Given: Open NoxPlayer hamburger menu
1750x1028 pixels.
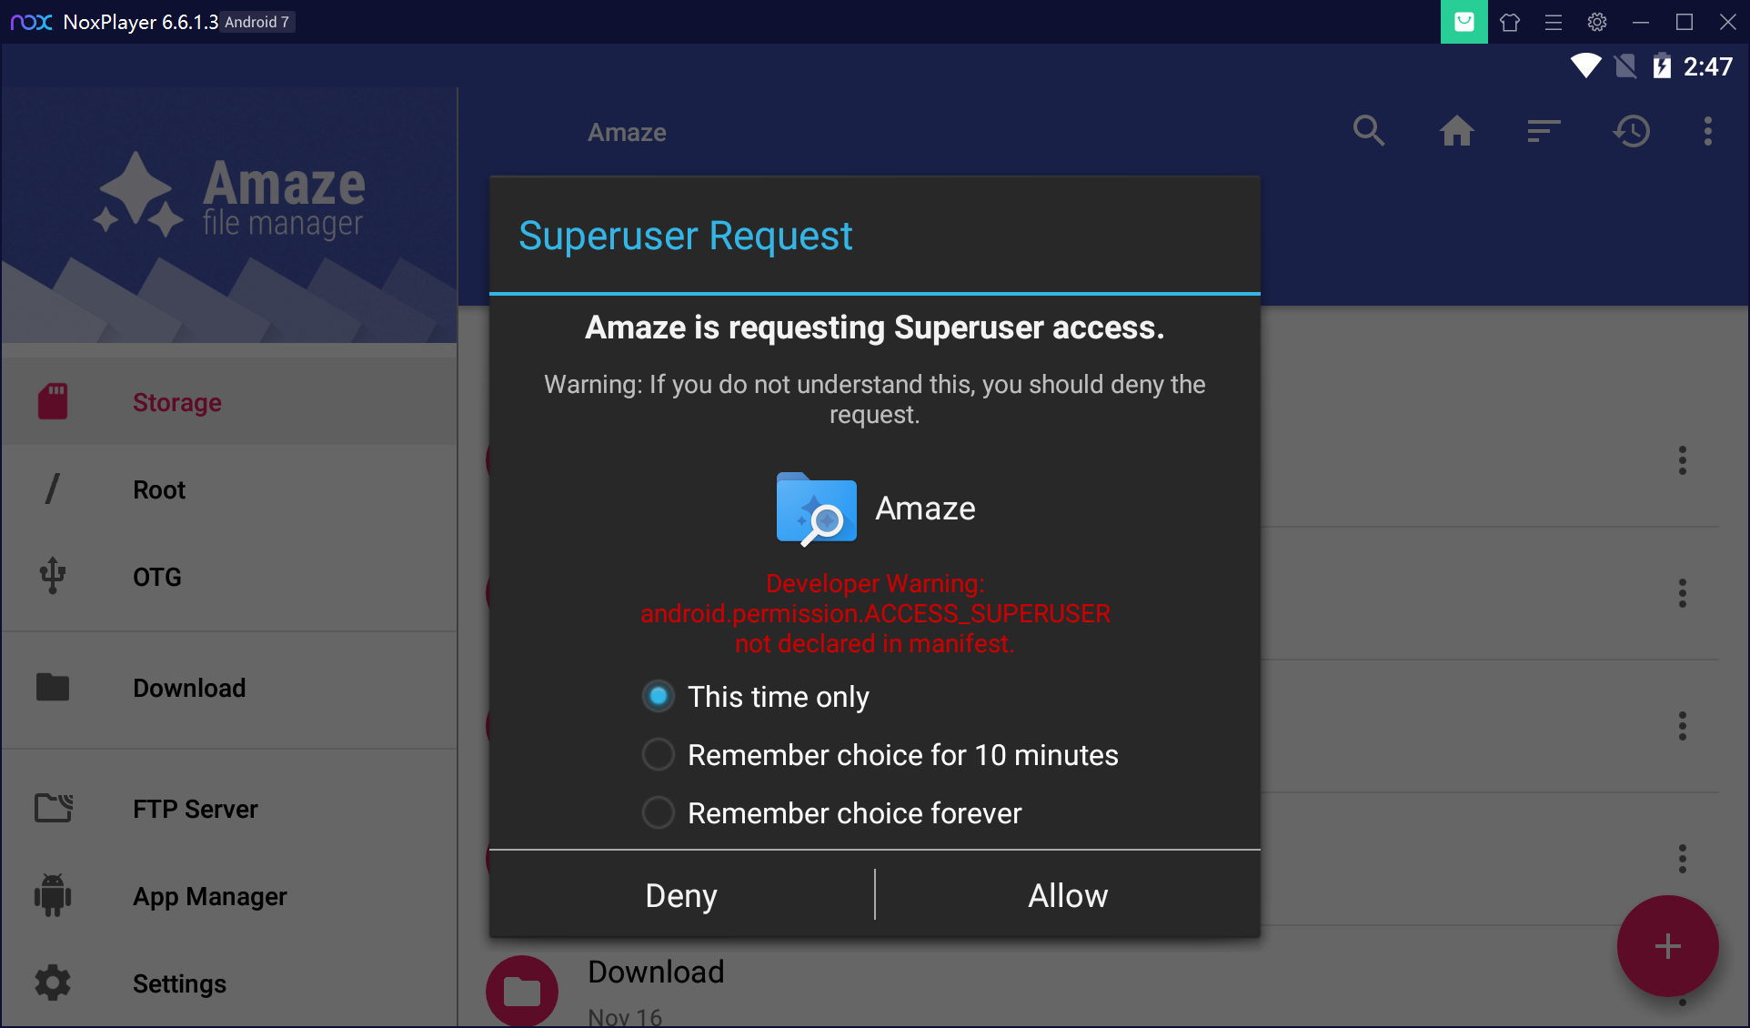Looking at the screenshot, I should click(x=1554, y=22).
